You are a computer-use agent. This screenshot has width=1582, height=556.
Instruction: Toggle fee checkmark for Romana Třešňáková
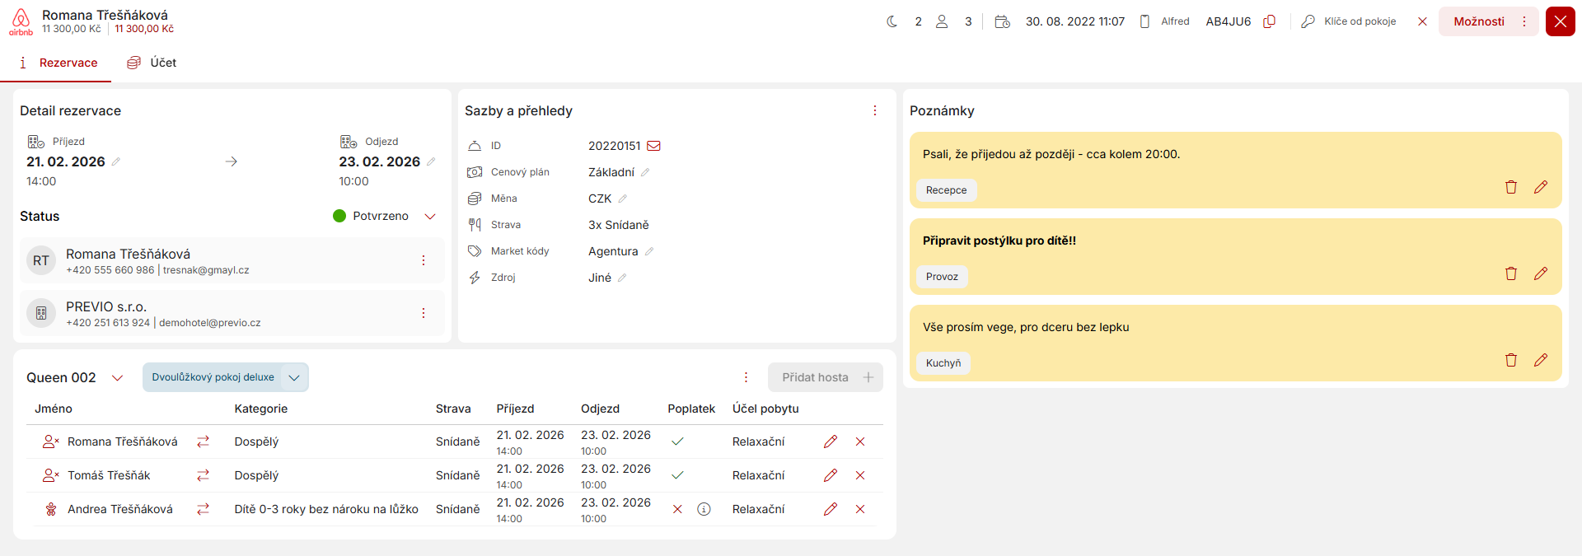677,442
